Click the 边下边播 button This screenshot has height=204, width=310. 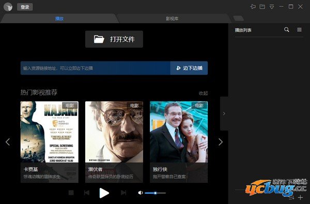click(189, 68)
